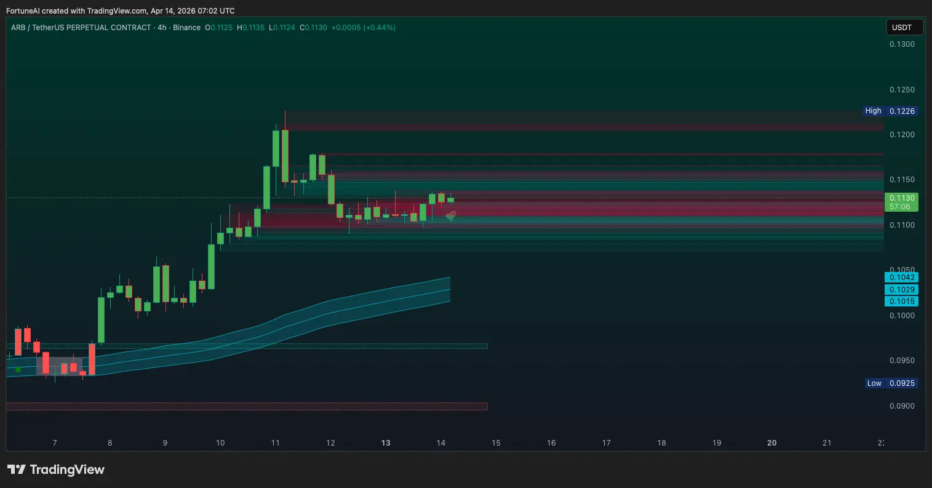932x488 pixels.
Task: Click 0.1000 on the price axis
Action: click(902, 316)
